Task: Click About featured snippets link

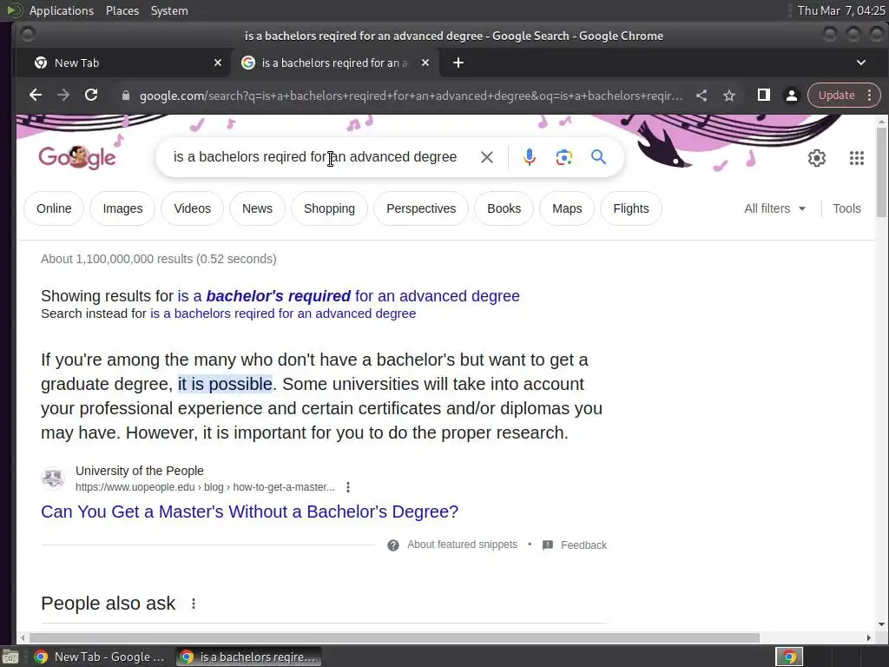Action: [x=462, y=545]
